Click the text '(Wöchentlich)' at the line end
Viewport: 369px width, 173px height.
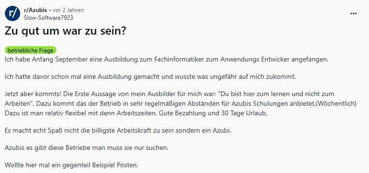(x=336, y=104)
